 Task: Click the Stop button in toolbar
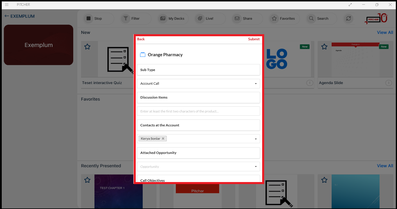94,19
